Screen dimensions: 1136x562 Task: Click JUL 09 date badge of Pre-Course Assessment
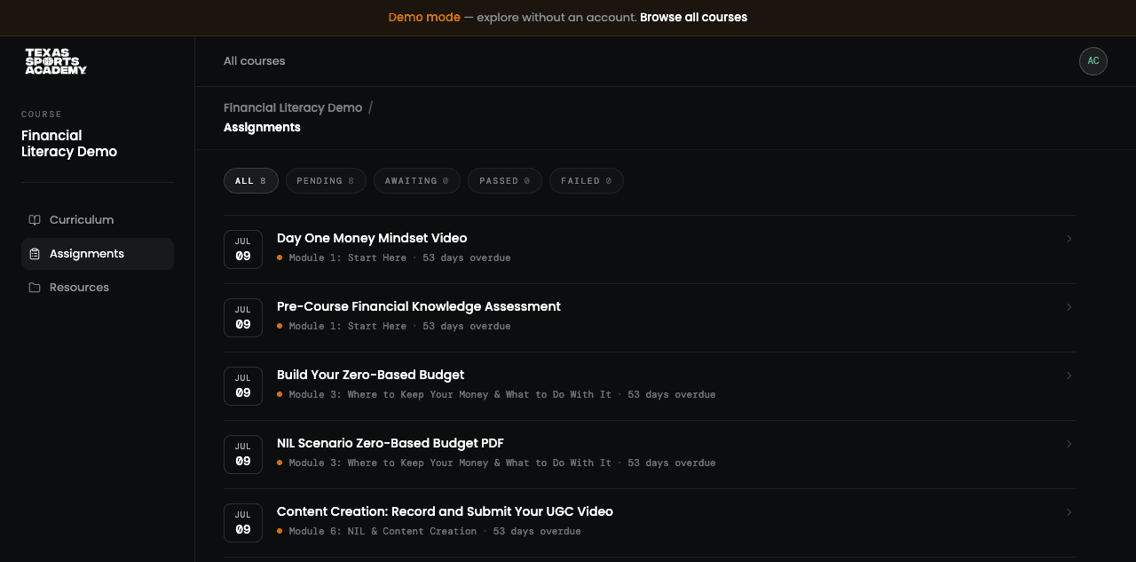tap(243, 318)
